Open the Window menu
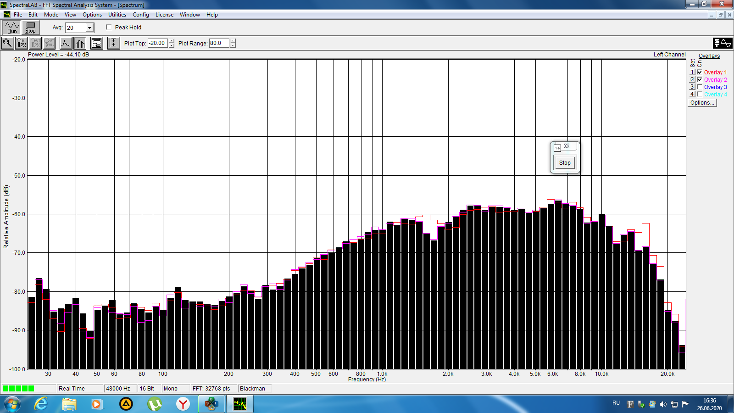Screen dimensions: 734x413 [190, 15]
